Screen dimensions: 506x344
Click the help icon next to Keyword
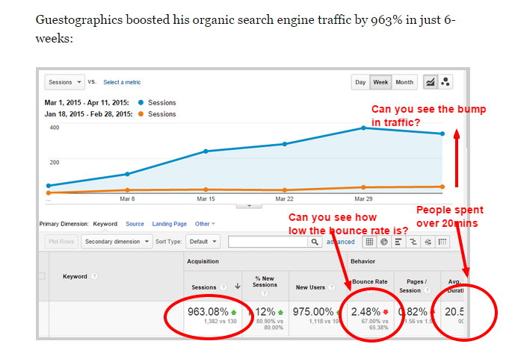coord(94,276)
